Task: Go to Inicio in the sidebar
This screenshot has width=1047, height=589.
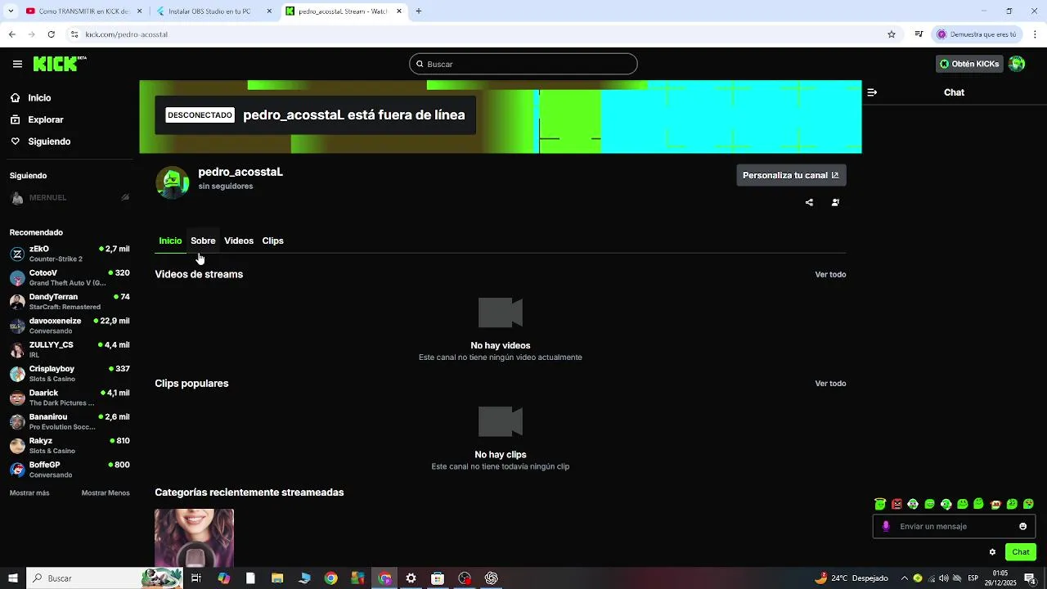Action: point(39,98)
